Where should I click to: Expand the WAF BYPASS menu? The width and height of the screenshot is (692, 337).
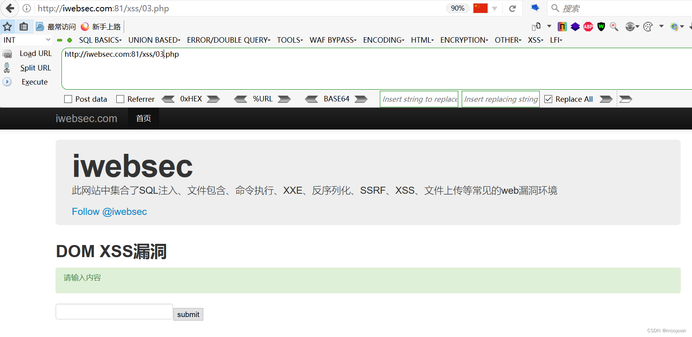click(333, 40)
